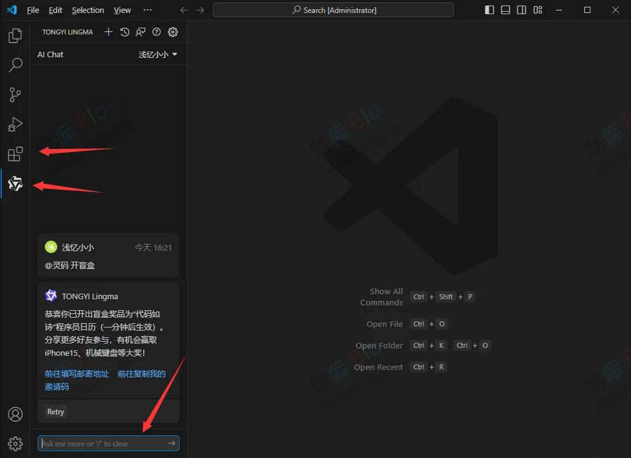Toggle the secondary side bar visibility

click(522, 10)
